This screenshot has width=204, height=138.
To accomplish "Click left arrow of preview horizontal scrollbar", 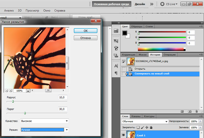I will pyautogui.click(x=32, y=90).
